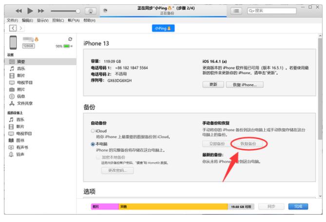Toggle the 加密本地备份 encrypt backup checkbox
Screen dimensions: 326x222
point(98,158)
